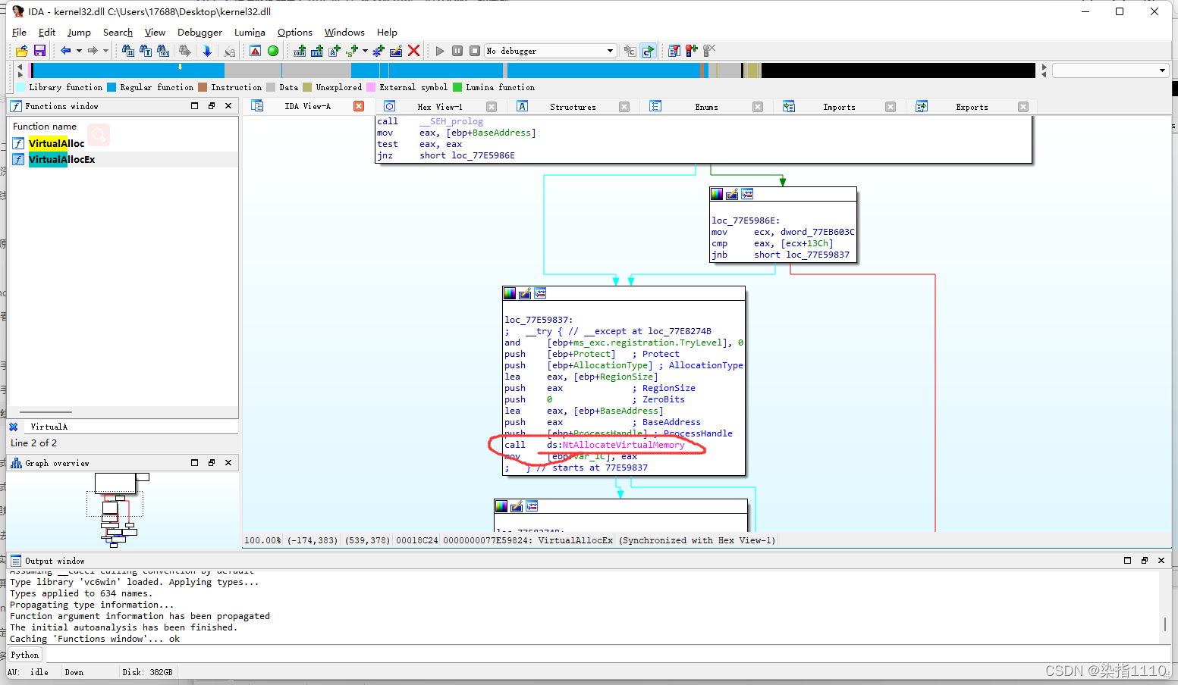Click the nav band left scroll arrow
This screenshot has height=685, width=1178.
click(20, 67)
